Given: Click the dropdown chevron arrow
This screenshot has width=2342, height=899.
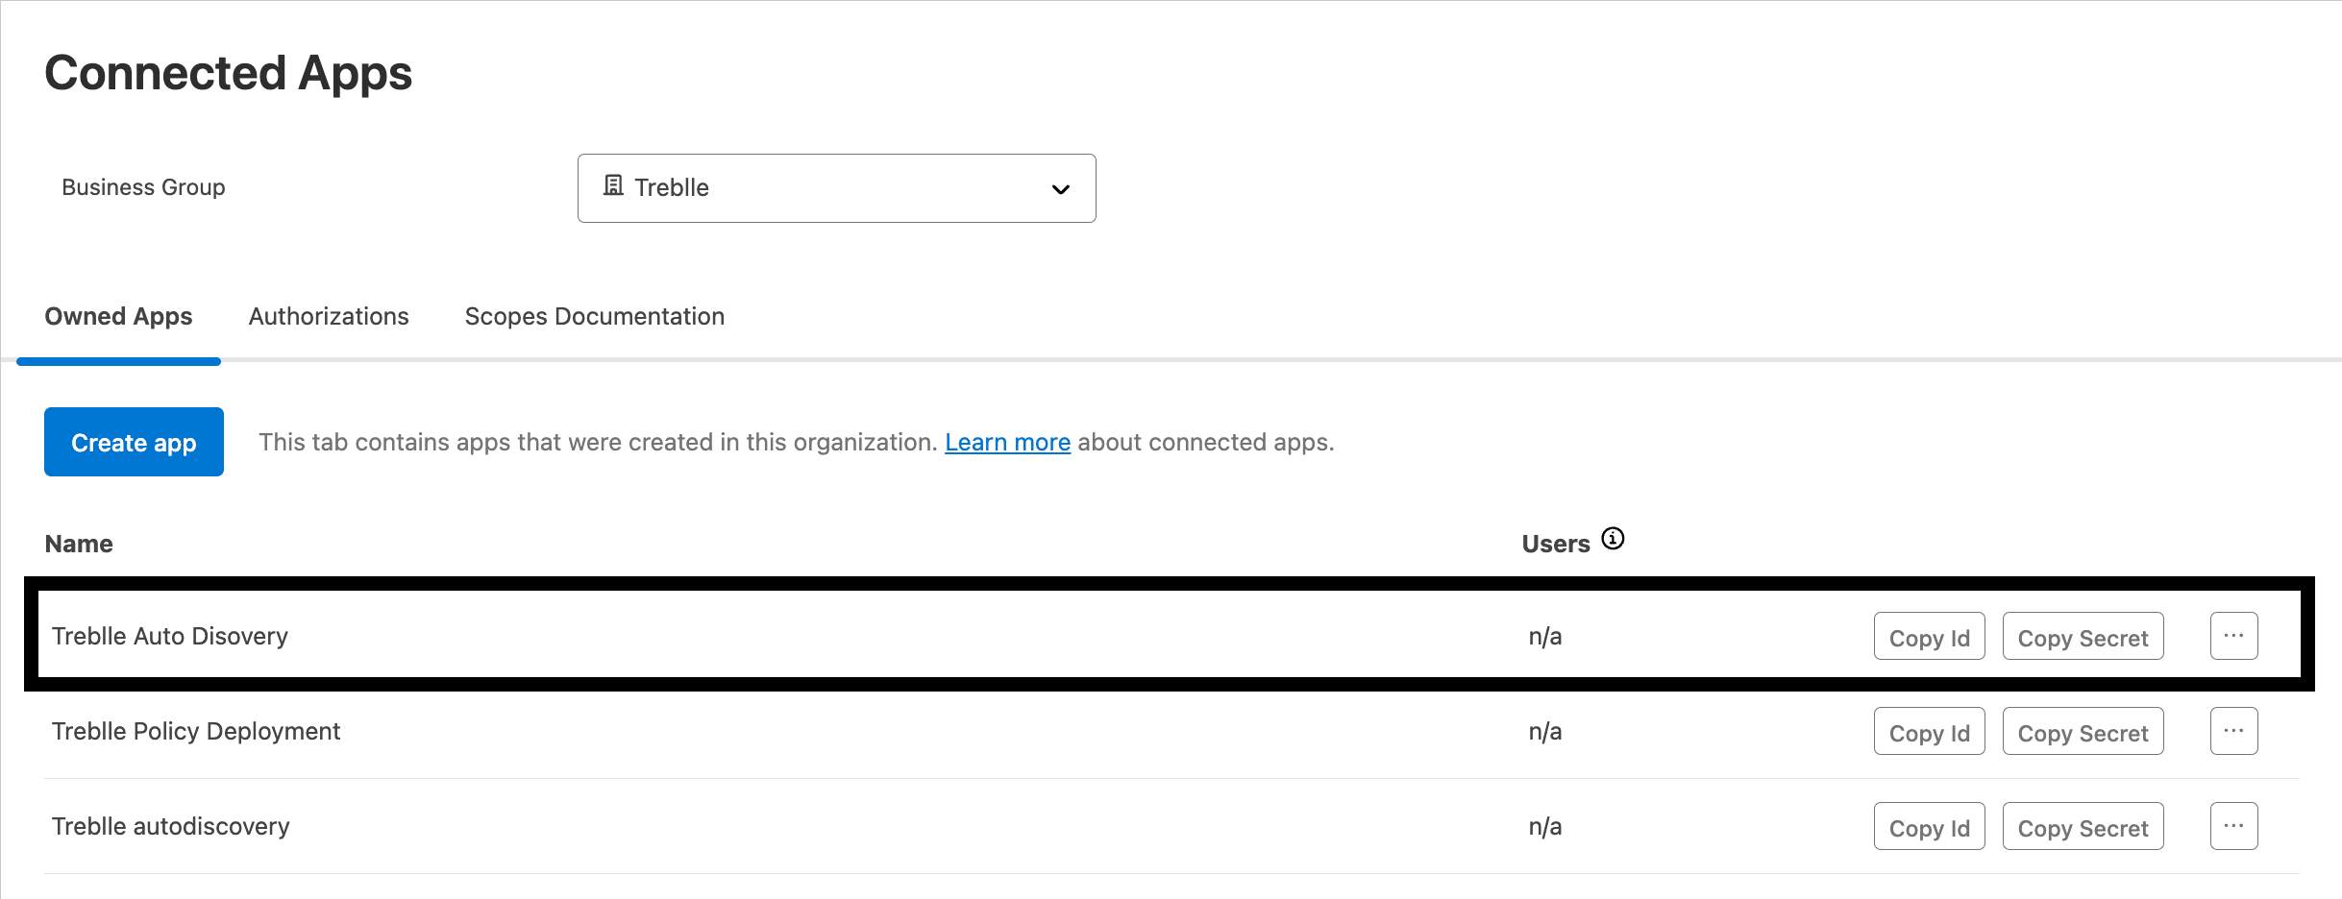Looking at the screenshot, I should pyautogui.click(x=1060, y=189).
